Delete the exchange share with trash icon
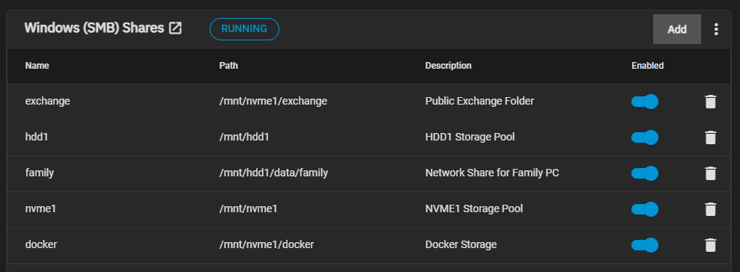The image size is (740, 272). 710,102
